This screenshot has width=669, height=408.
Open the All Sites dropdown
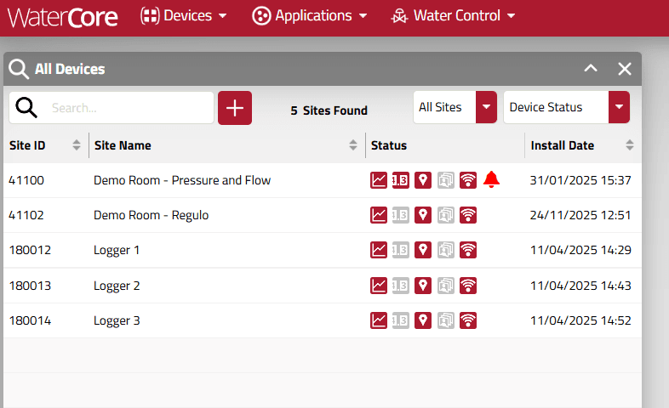pyautogui.click(x=485, y=108)
